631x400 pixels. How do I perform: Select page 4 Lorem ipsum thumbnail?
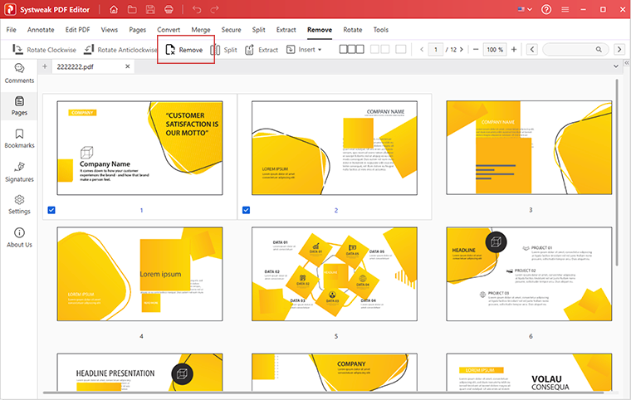coord(139,274)
